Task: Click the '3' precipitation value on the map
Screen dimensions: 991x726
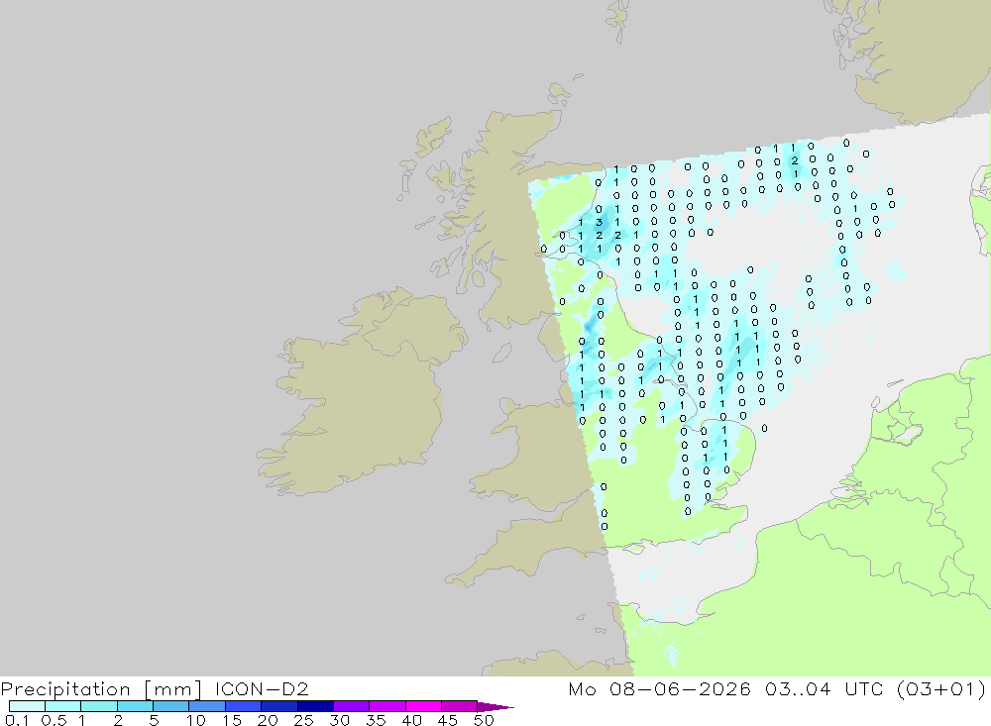Action: point(600,223)
